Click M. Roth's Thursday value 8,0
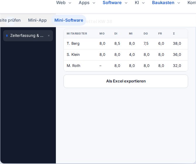The image size is (196, 164). (147, 66)
